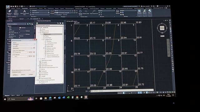Open the label type dropdown in Add Labels dialog
Viewport: 200px width, 112px height.
click(22, 48)
